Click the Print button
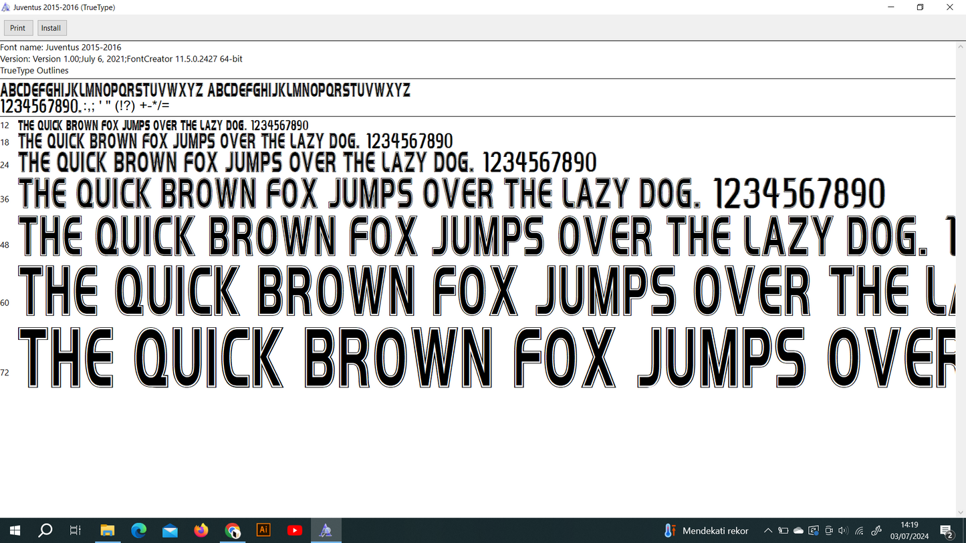This screenshot has height=543, width=966. (18, 28)
